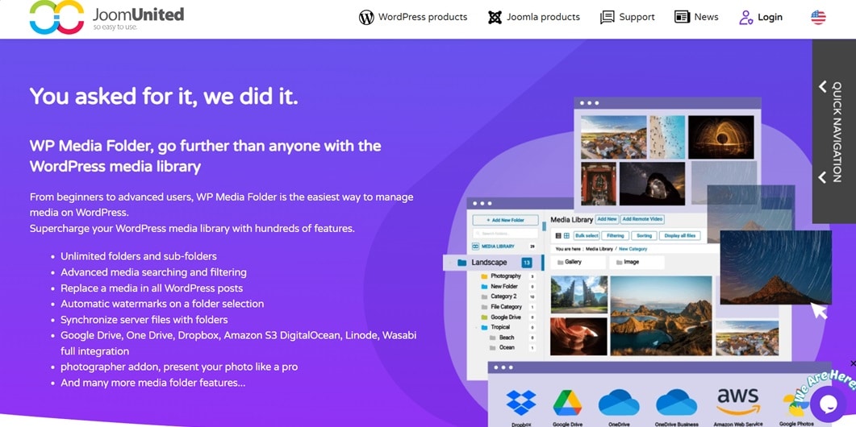Click the New Category breadcrumb
856x427 pixels.
pos(633,249)
